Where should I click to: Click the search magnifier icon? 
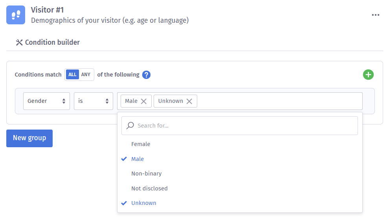[130, 126]
